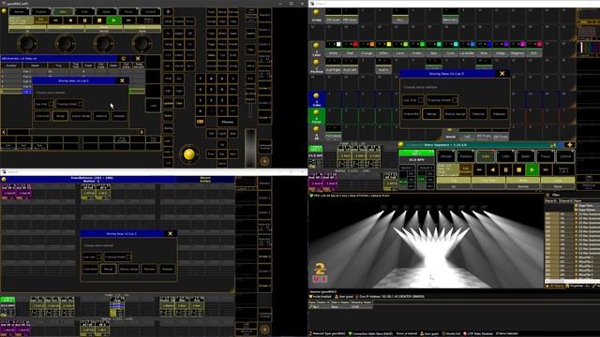This screenshot has height=337, width=600.
Task: Click the Group pool yellow ball icon
Action: pos(316,12)
